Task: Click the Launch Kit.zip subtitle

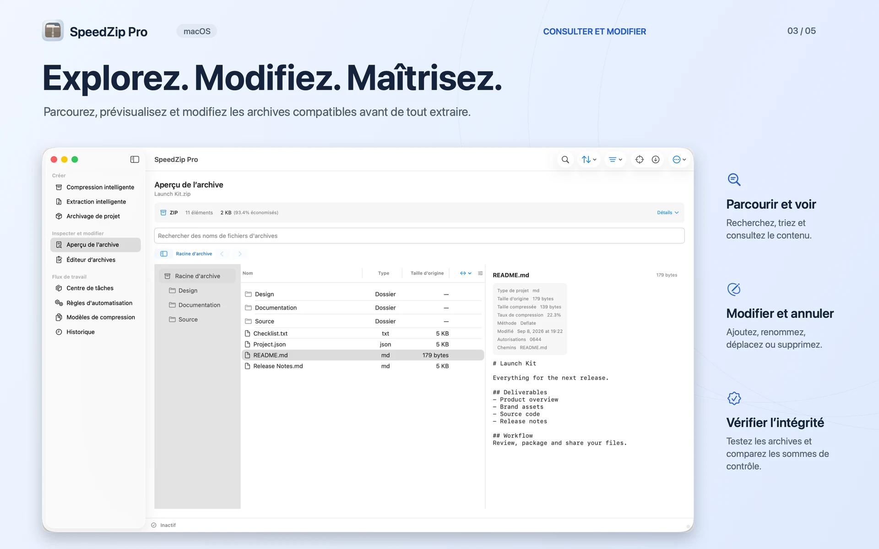Action: [x=172, y=194]
